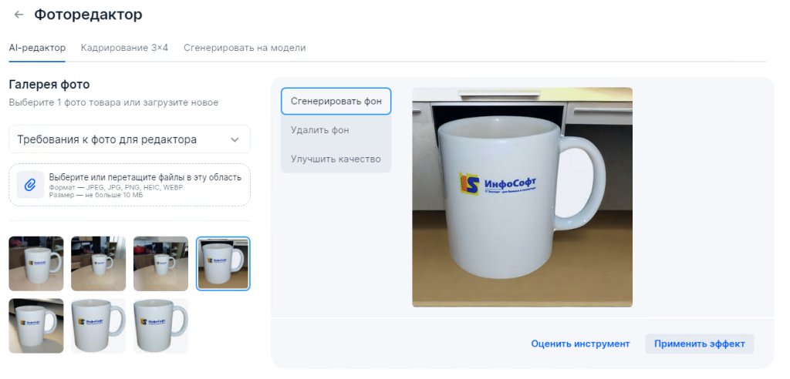The width and height of the screenshot is (790, 379).
Task: Select the Сгенерировать фон option
Action: (x=336, y=101)
